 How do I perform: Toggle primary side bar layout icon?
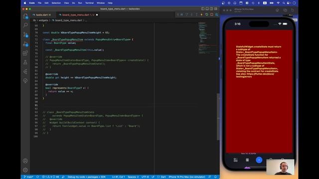(x=203, y=9)
